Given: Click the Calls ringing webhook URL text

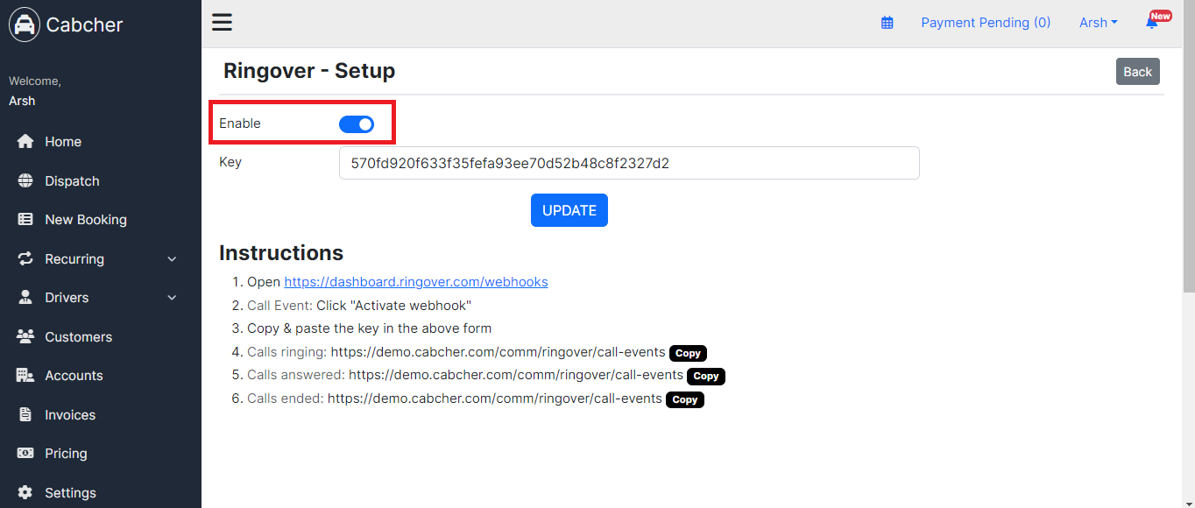Looking at the screenshot, I should click(x=498, y=352).
